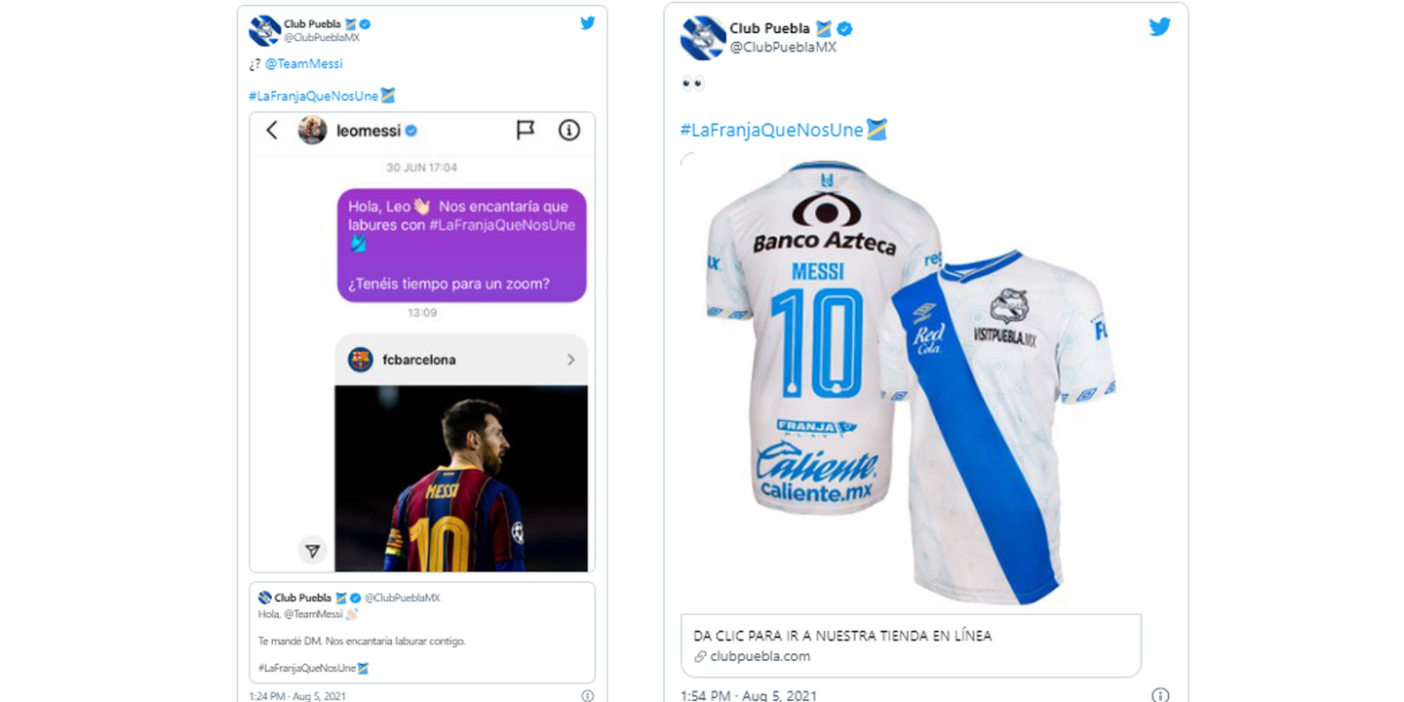1404x702 pixels.
Task: Click the info icon beside 1:54 PM timestamp
Action: point(1159,695)
